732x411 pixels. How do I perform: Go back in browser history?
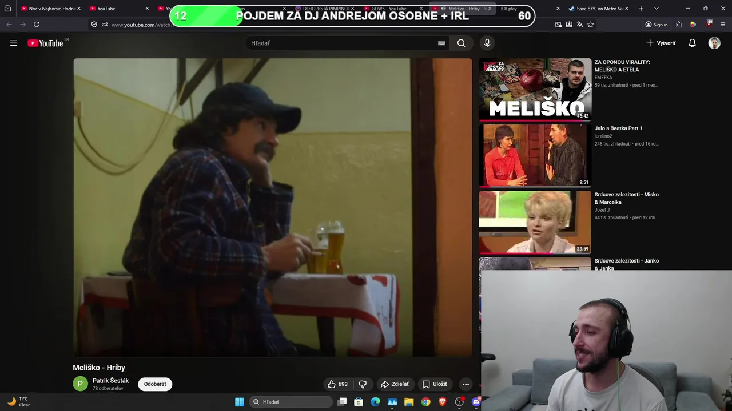pos(9,25)
